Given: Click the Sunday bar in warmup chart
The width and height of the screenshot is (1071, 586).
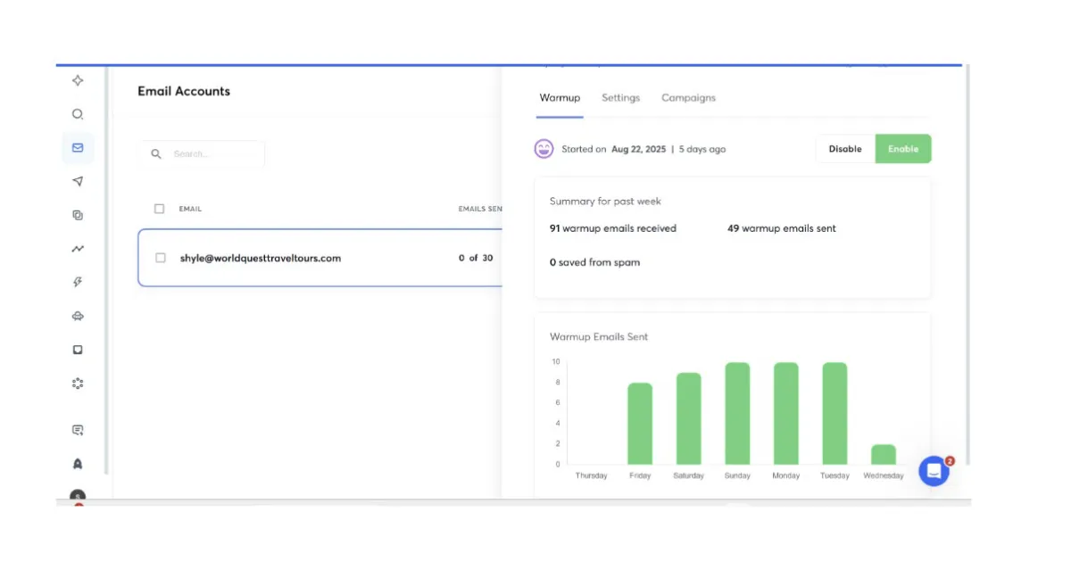Looking at the screenshot, I should pyautogui.click(x=737, y=413).
